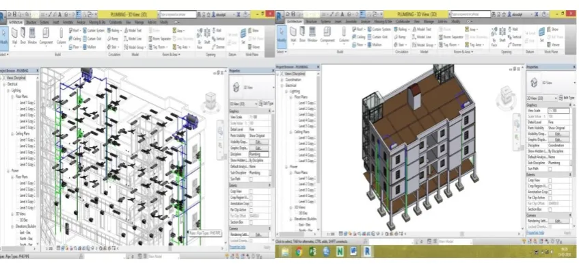Open the Viewer tool in the right window

(553, 44)
